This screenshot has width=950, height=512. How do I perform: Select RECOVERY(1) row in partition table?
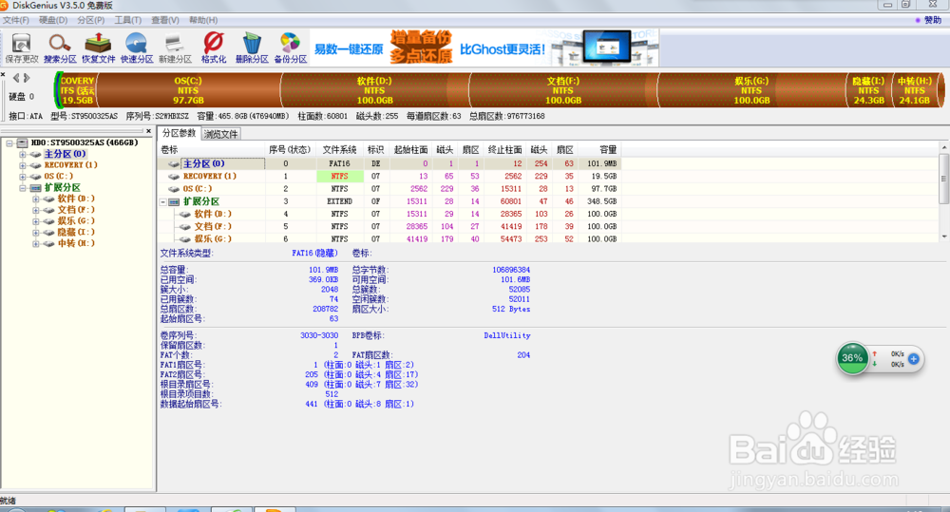coord(389,177)
